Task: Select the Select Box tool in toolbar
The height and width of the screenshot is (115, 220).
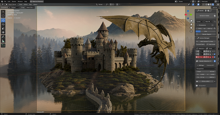Action: pyautogui.click(x=3, y=12)
